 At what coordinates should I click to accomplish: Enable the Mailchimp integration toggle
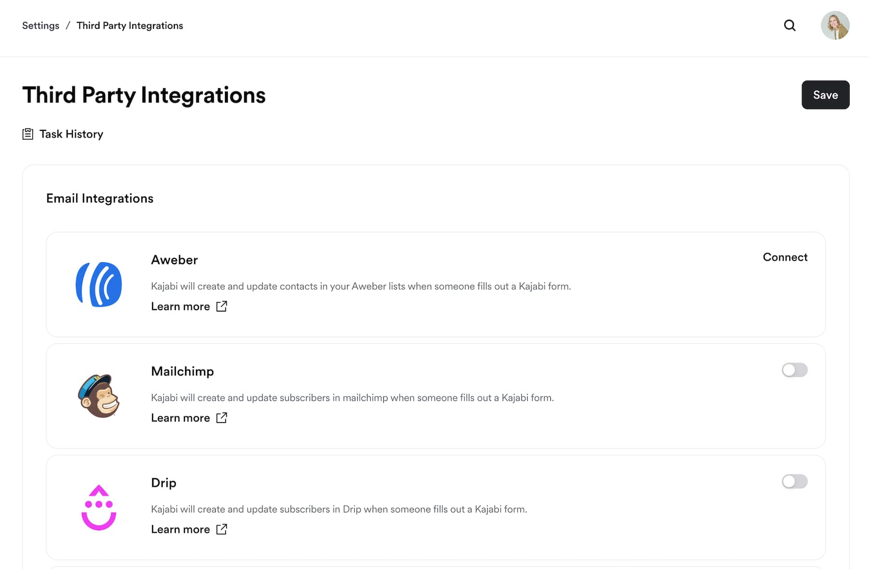[795, 370]
